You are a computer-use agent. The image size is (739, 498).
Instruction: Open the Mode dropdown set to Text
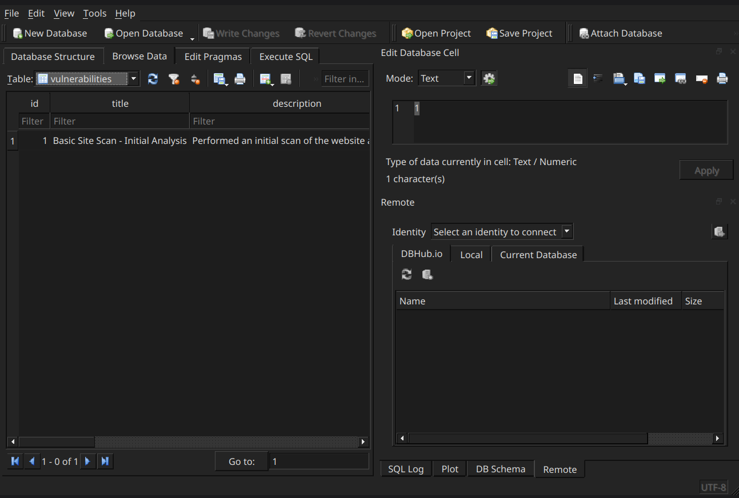[x=447, y=78]
